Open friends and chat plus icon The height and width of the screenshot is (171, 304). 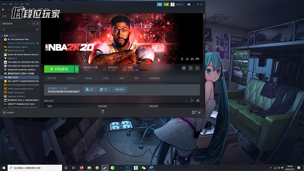[199, 113]
